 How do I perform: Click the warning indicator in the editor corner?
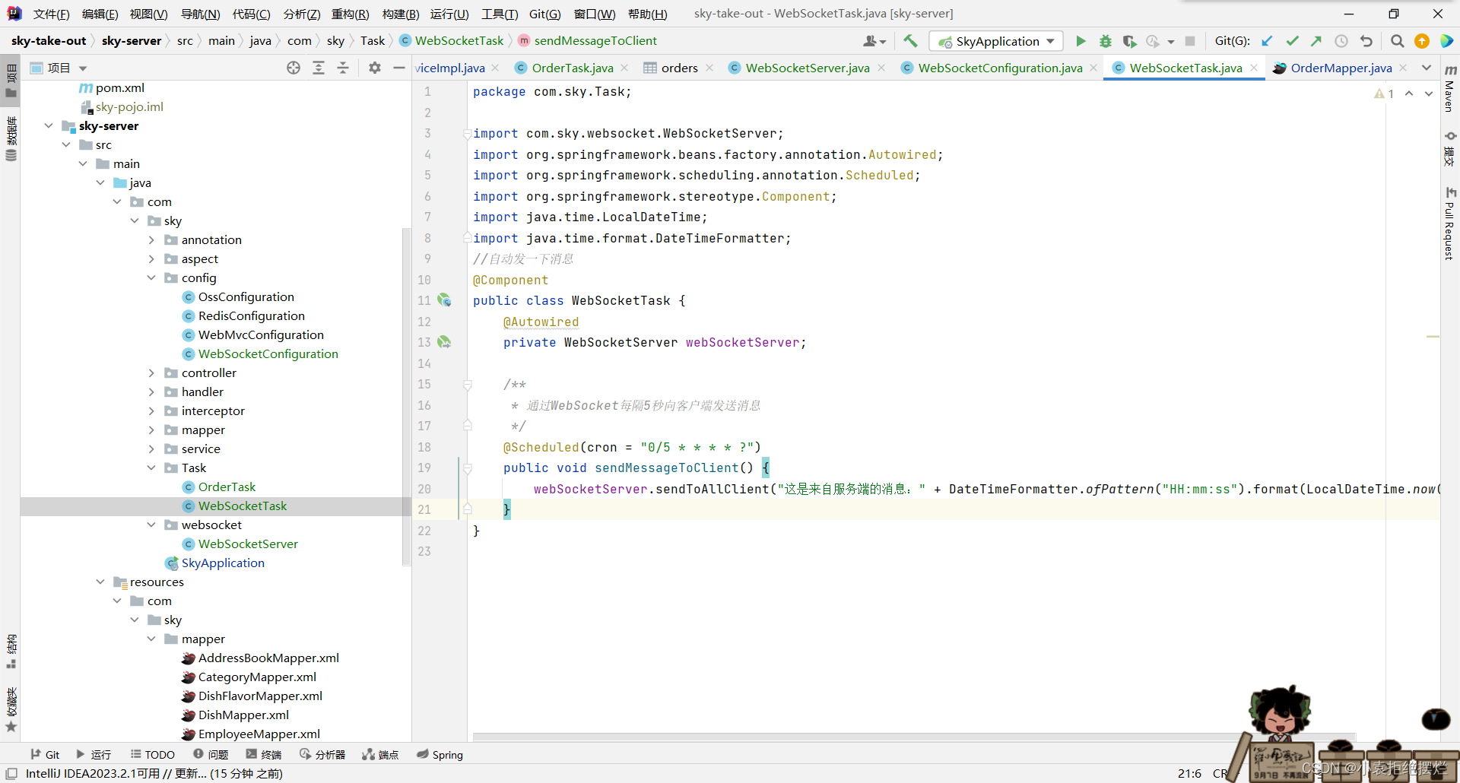(1384, 94)
